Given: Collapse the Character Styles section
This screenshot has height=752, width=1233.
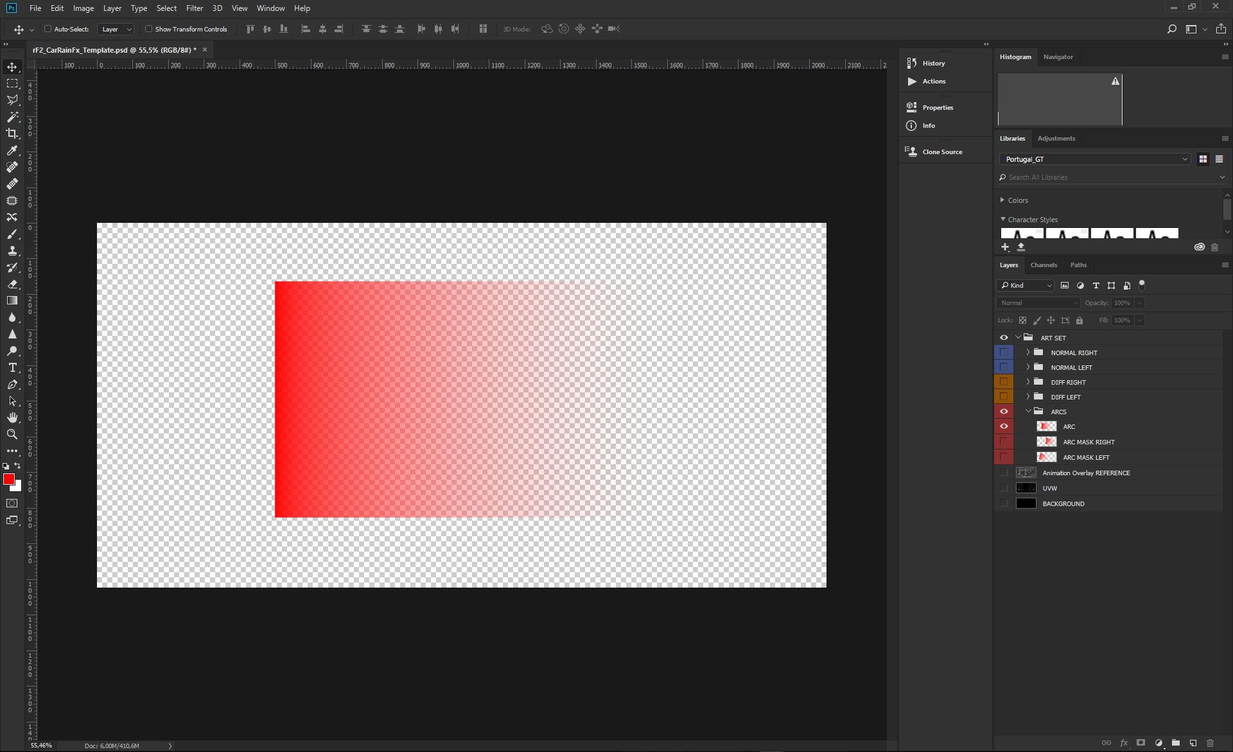Looking at the screenshot, I should (x=1002, y=219).
